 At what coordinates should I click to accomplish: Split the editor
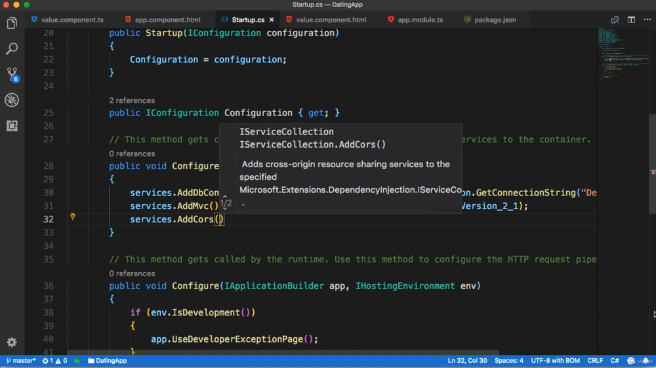tap(631, 20)
